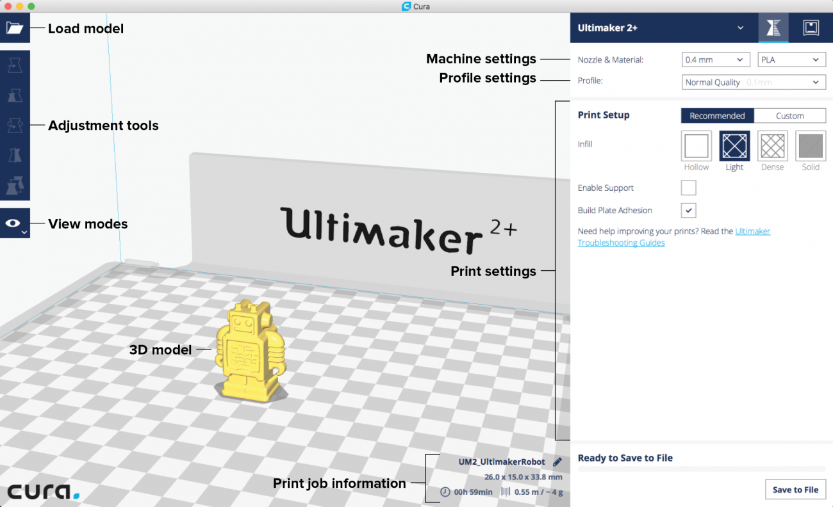Click the 26.0 x 15.0 x 33.8 mm dimensions
Image resolution: width=833 pixels, height=507 pixels.
523,477
